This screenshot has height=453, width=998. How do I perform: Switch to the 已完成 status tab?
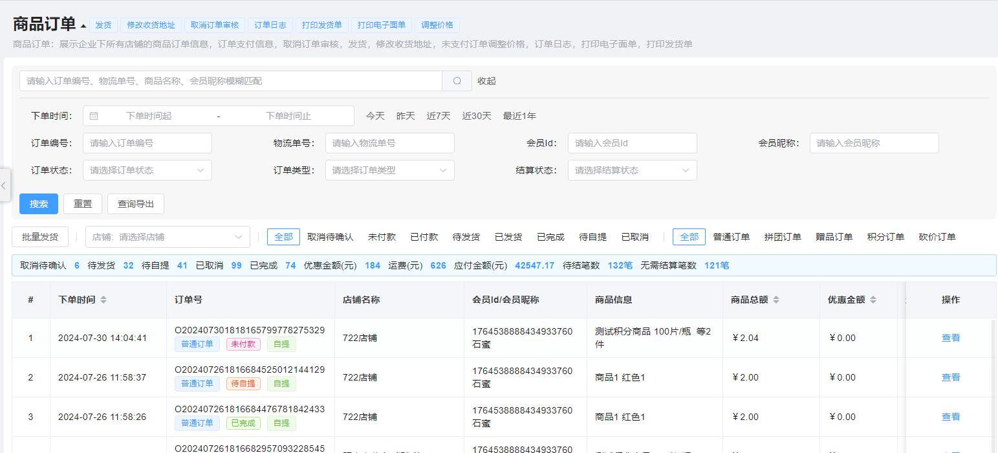point(550,237)
